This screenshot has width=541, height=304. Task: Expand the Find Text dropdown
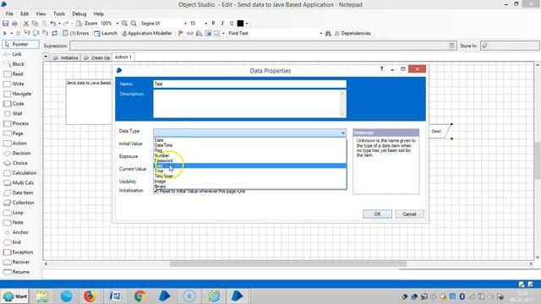point(321,34)
